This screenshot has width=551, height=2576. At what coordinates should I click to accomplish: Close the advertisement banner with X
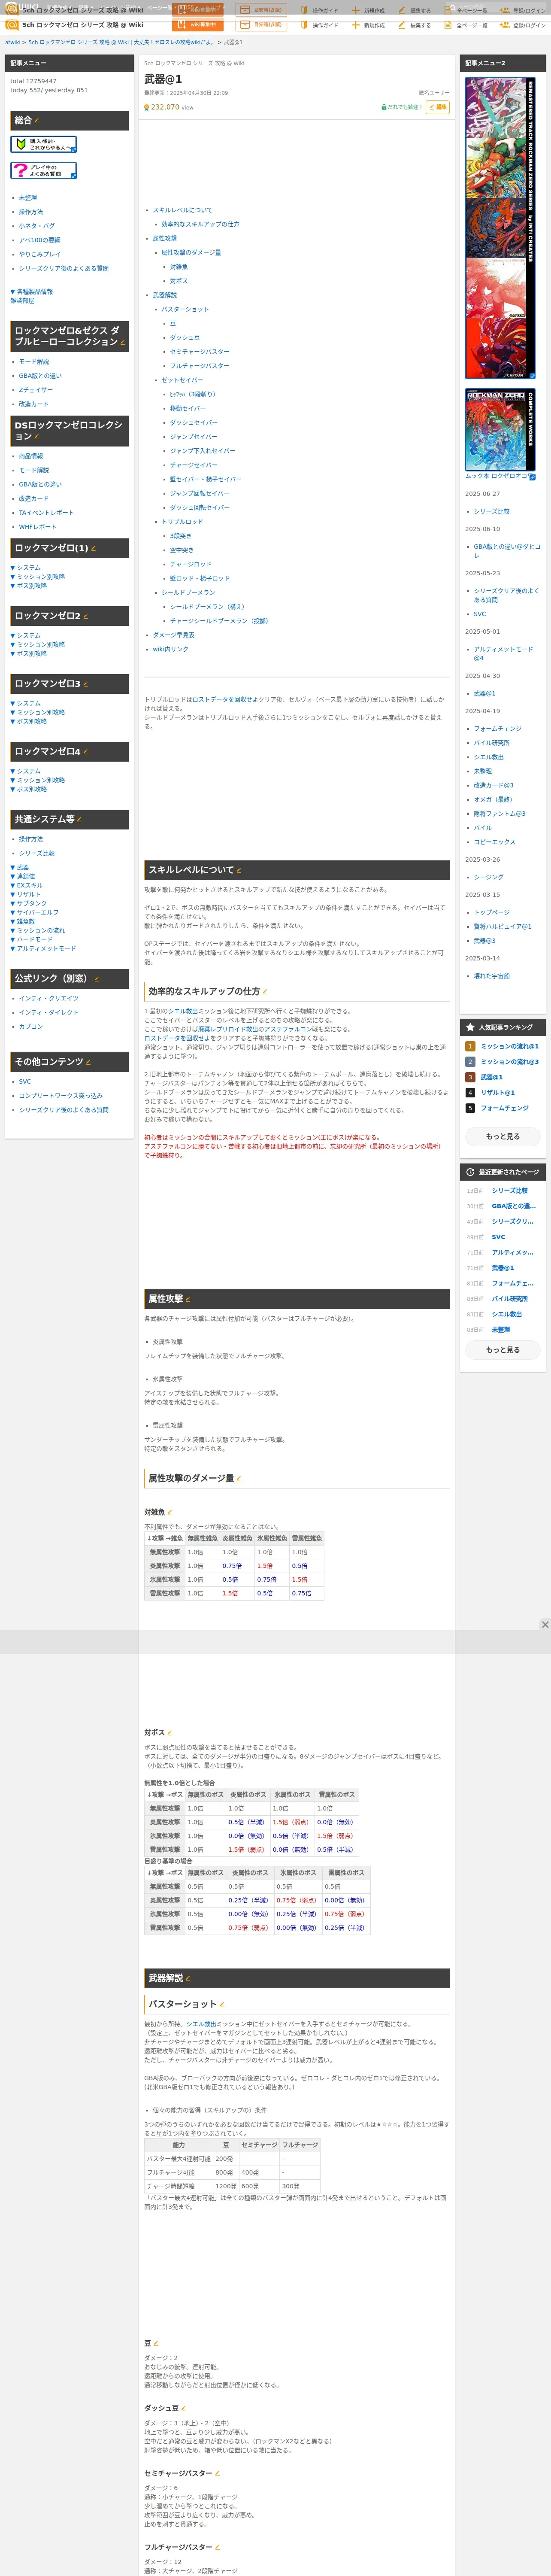click(545, 1624)
